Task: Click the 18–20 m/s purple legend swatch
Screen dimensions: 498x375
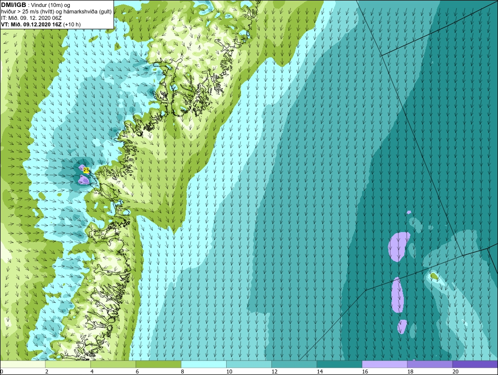Action: 430,364
